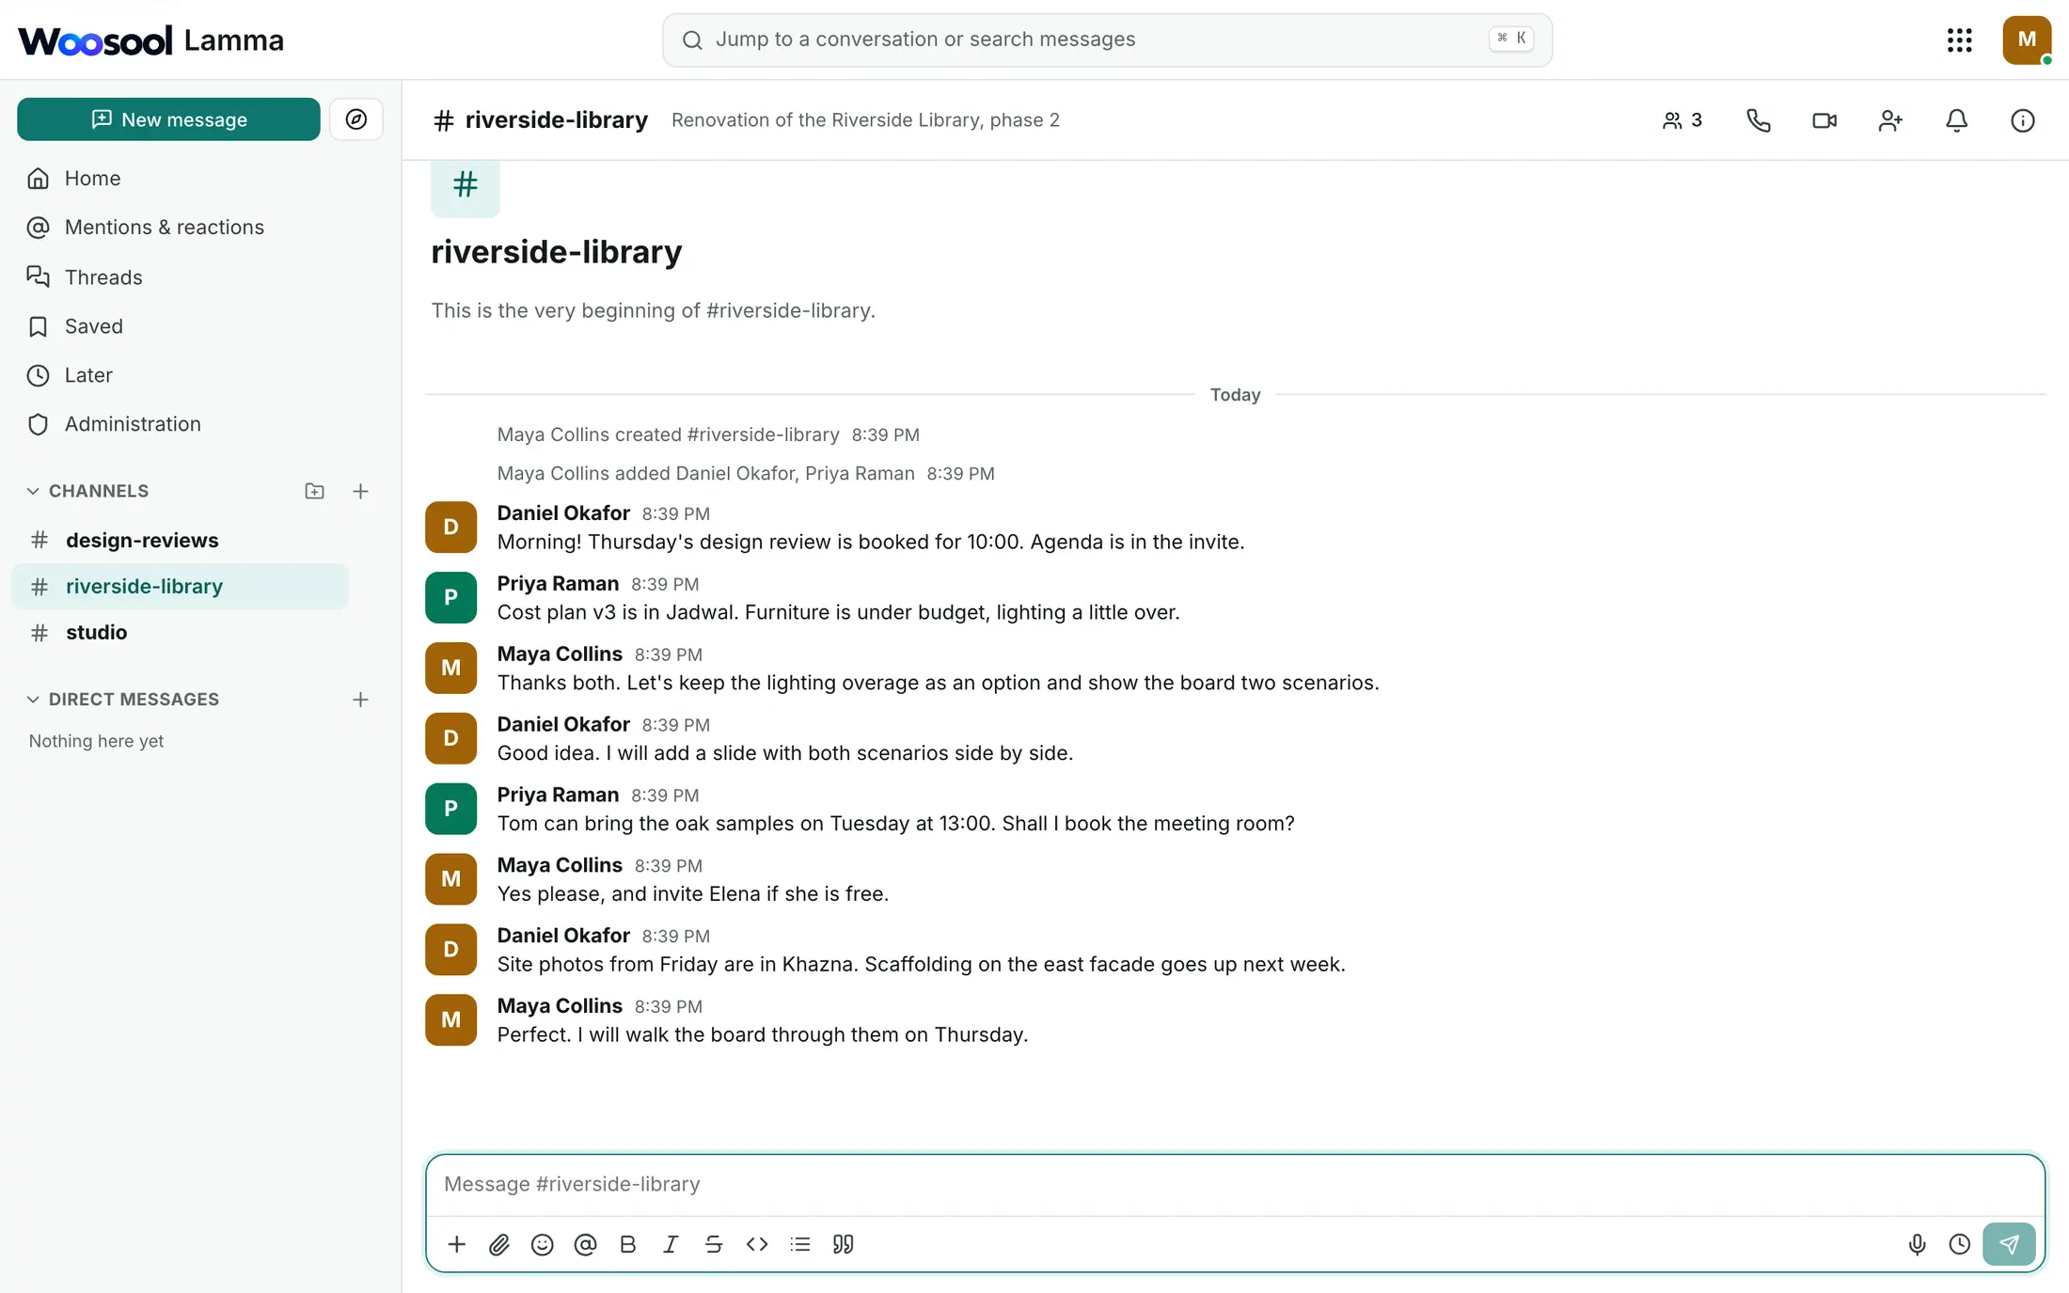Click the search conversations field

(1107, 39)
